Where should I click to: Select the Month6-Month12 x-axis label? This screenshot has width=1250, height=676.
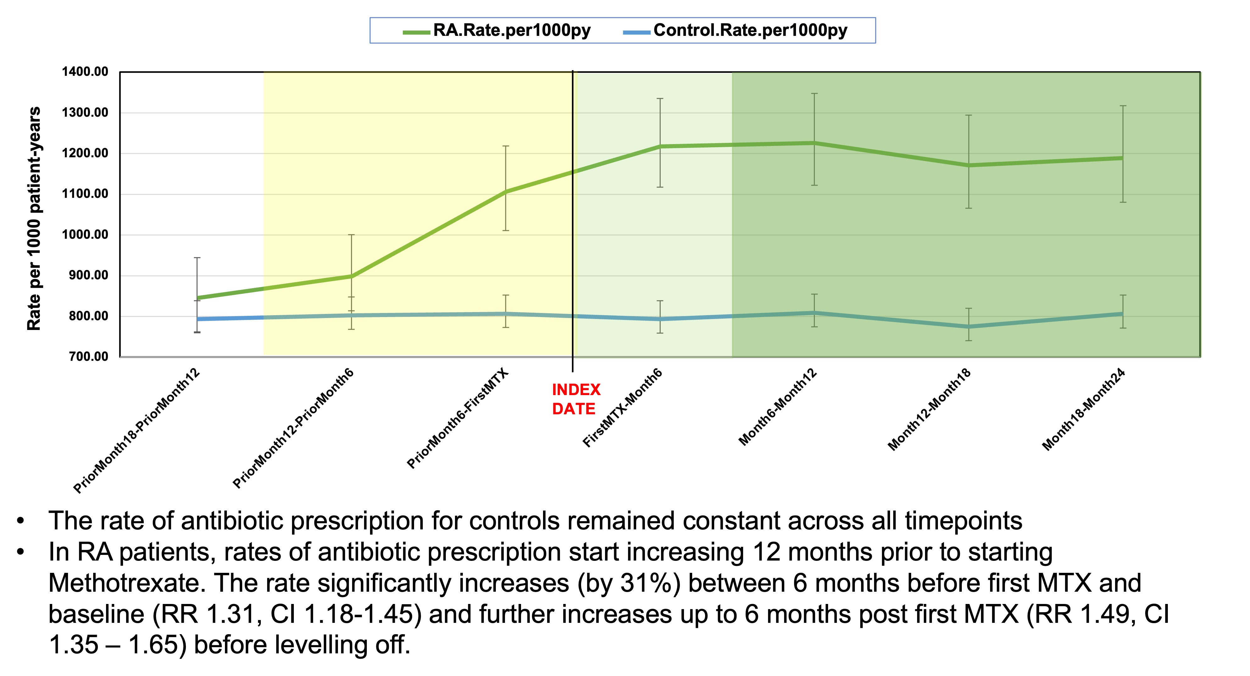click(778, 407)
